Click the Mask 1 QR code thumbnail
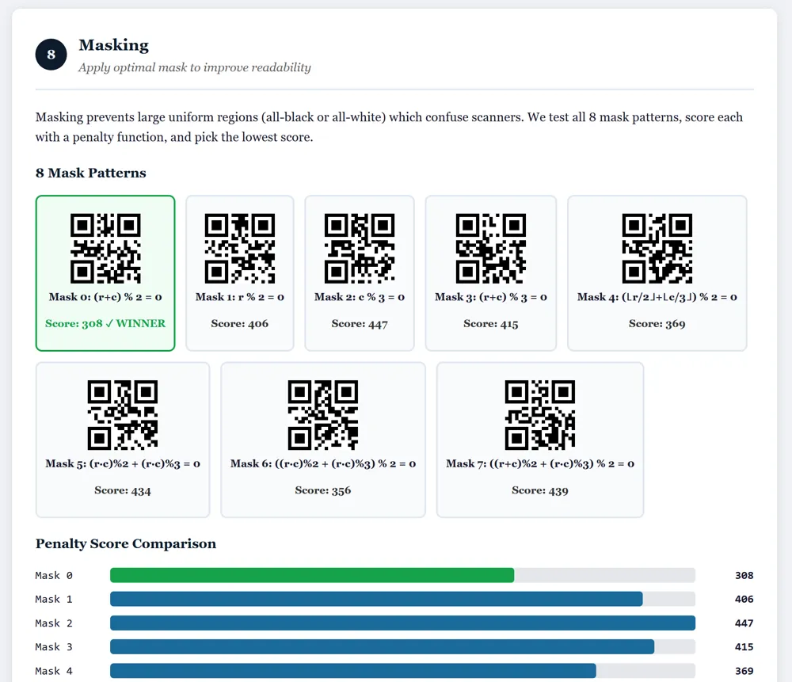This screenshot has height=682, width=792. click(240, 248)
